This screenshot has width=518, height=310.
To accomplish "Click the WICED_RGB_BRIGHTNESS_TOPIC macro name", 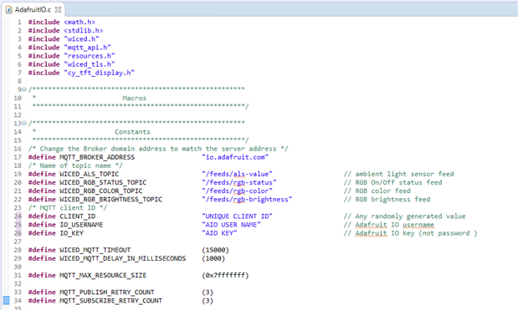I will tap(111, 199).
